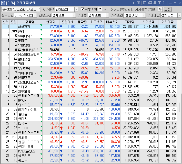Click the upper-limit arrow in the VG PLUS row
This screenshot has width=182, height=164.
pyautogui.click(x=61, y=128)
